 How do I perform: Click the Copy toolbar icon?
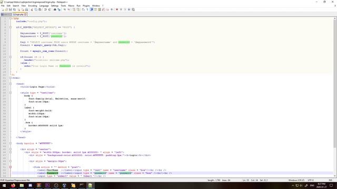(x=36, y=9)
